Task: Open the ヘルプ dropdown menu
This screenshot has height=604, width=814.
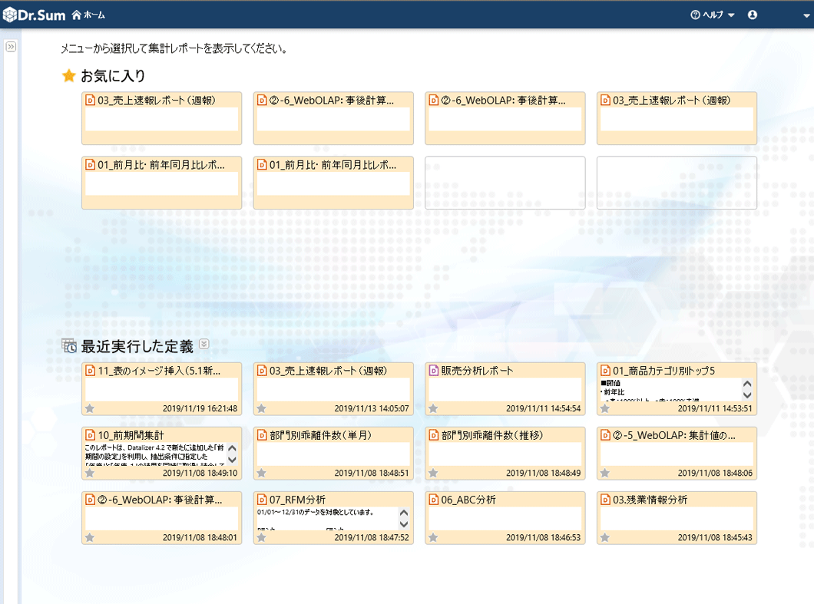Action: pos(712,15)
